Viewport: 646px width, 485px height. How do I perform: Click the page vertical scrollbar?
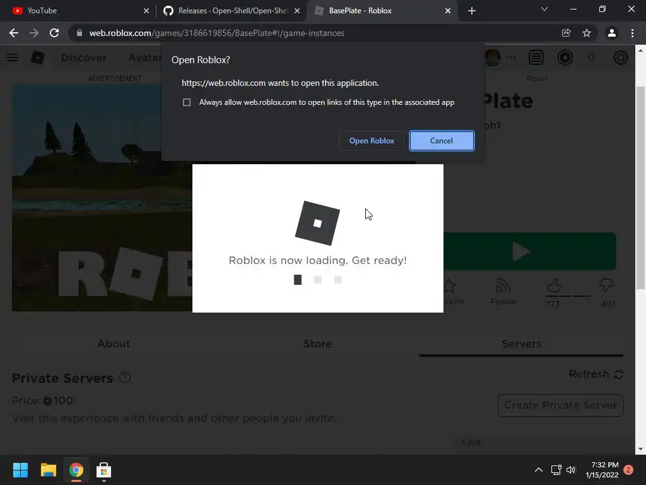coord(641,188)
